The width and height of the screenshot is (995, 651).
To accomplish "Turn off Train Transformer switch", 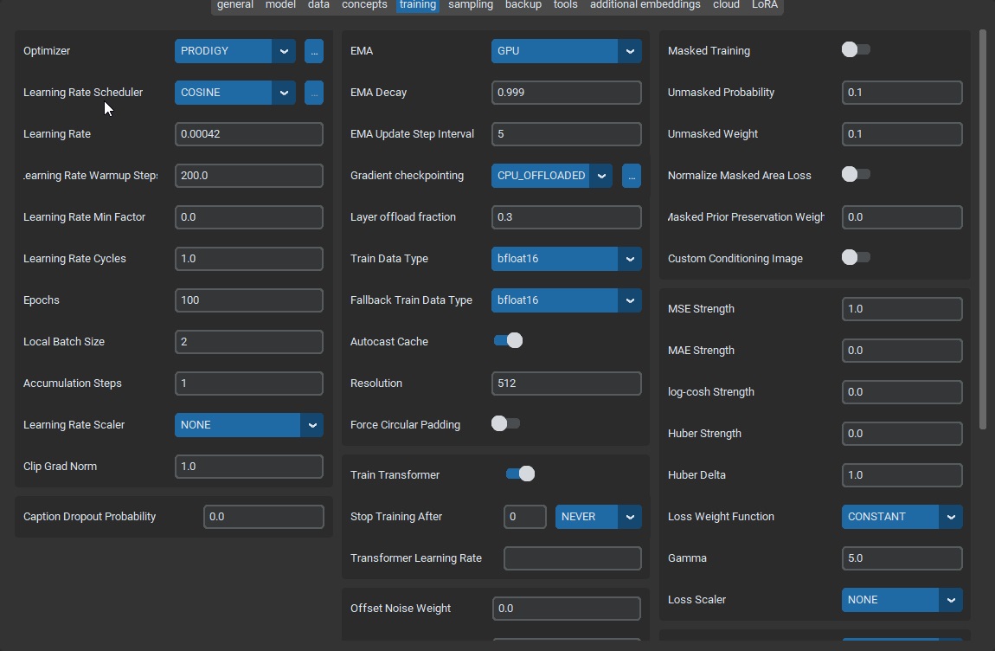I will coord(520,474).
